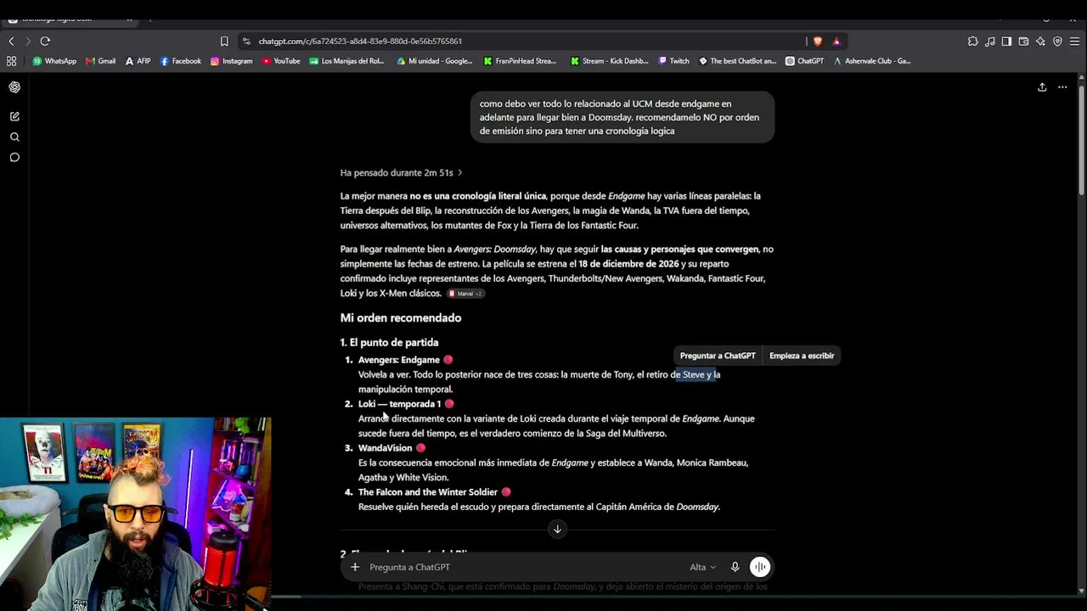Open the AFIP bookmark

point(138,61)
